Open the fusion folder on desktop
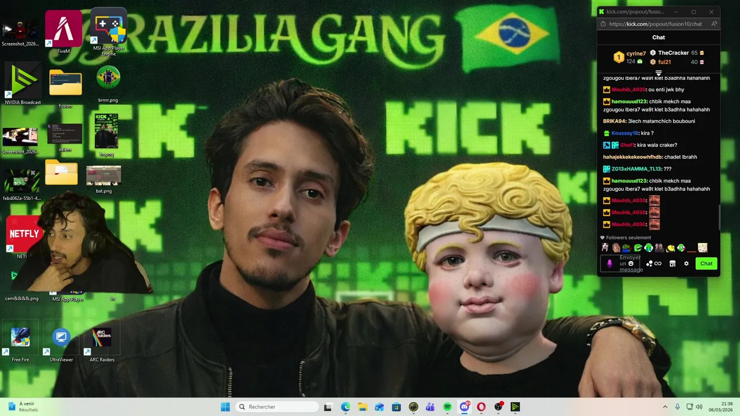 pos(65,88)
